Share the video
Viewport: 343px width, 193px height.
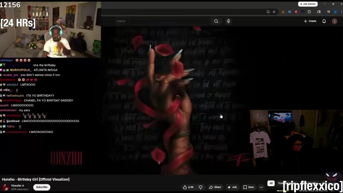215,187
